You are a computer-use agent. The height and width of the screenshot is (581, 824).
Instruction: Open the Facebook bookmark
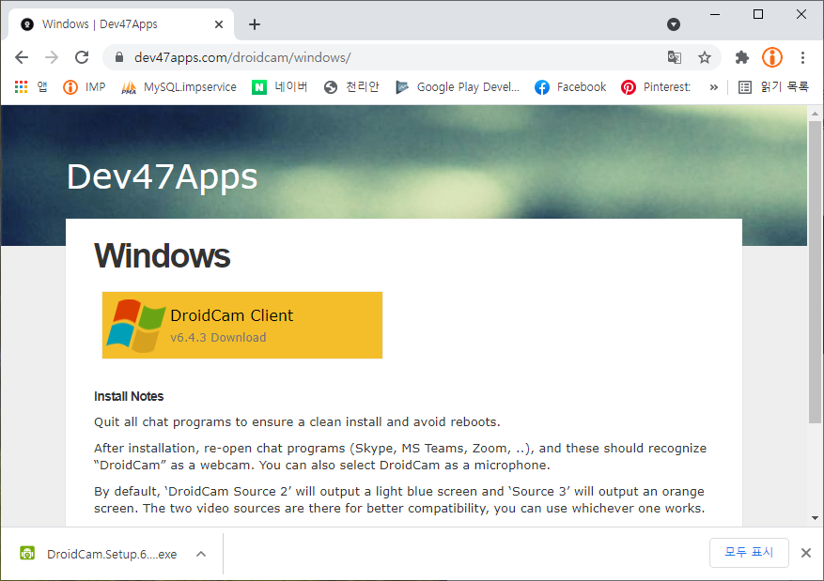[x=570, y=86]
